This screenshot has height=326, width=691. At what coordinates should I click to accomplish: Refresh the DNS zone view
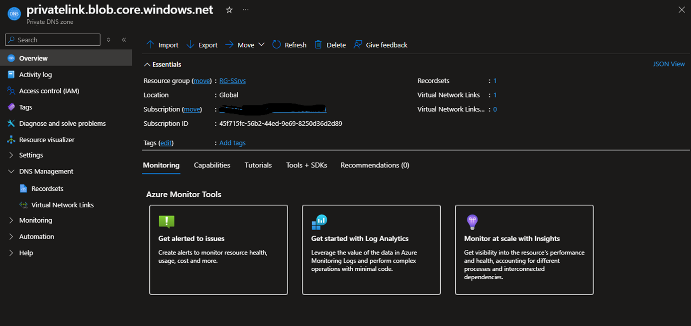tap(289, 44)
